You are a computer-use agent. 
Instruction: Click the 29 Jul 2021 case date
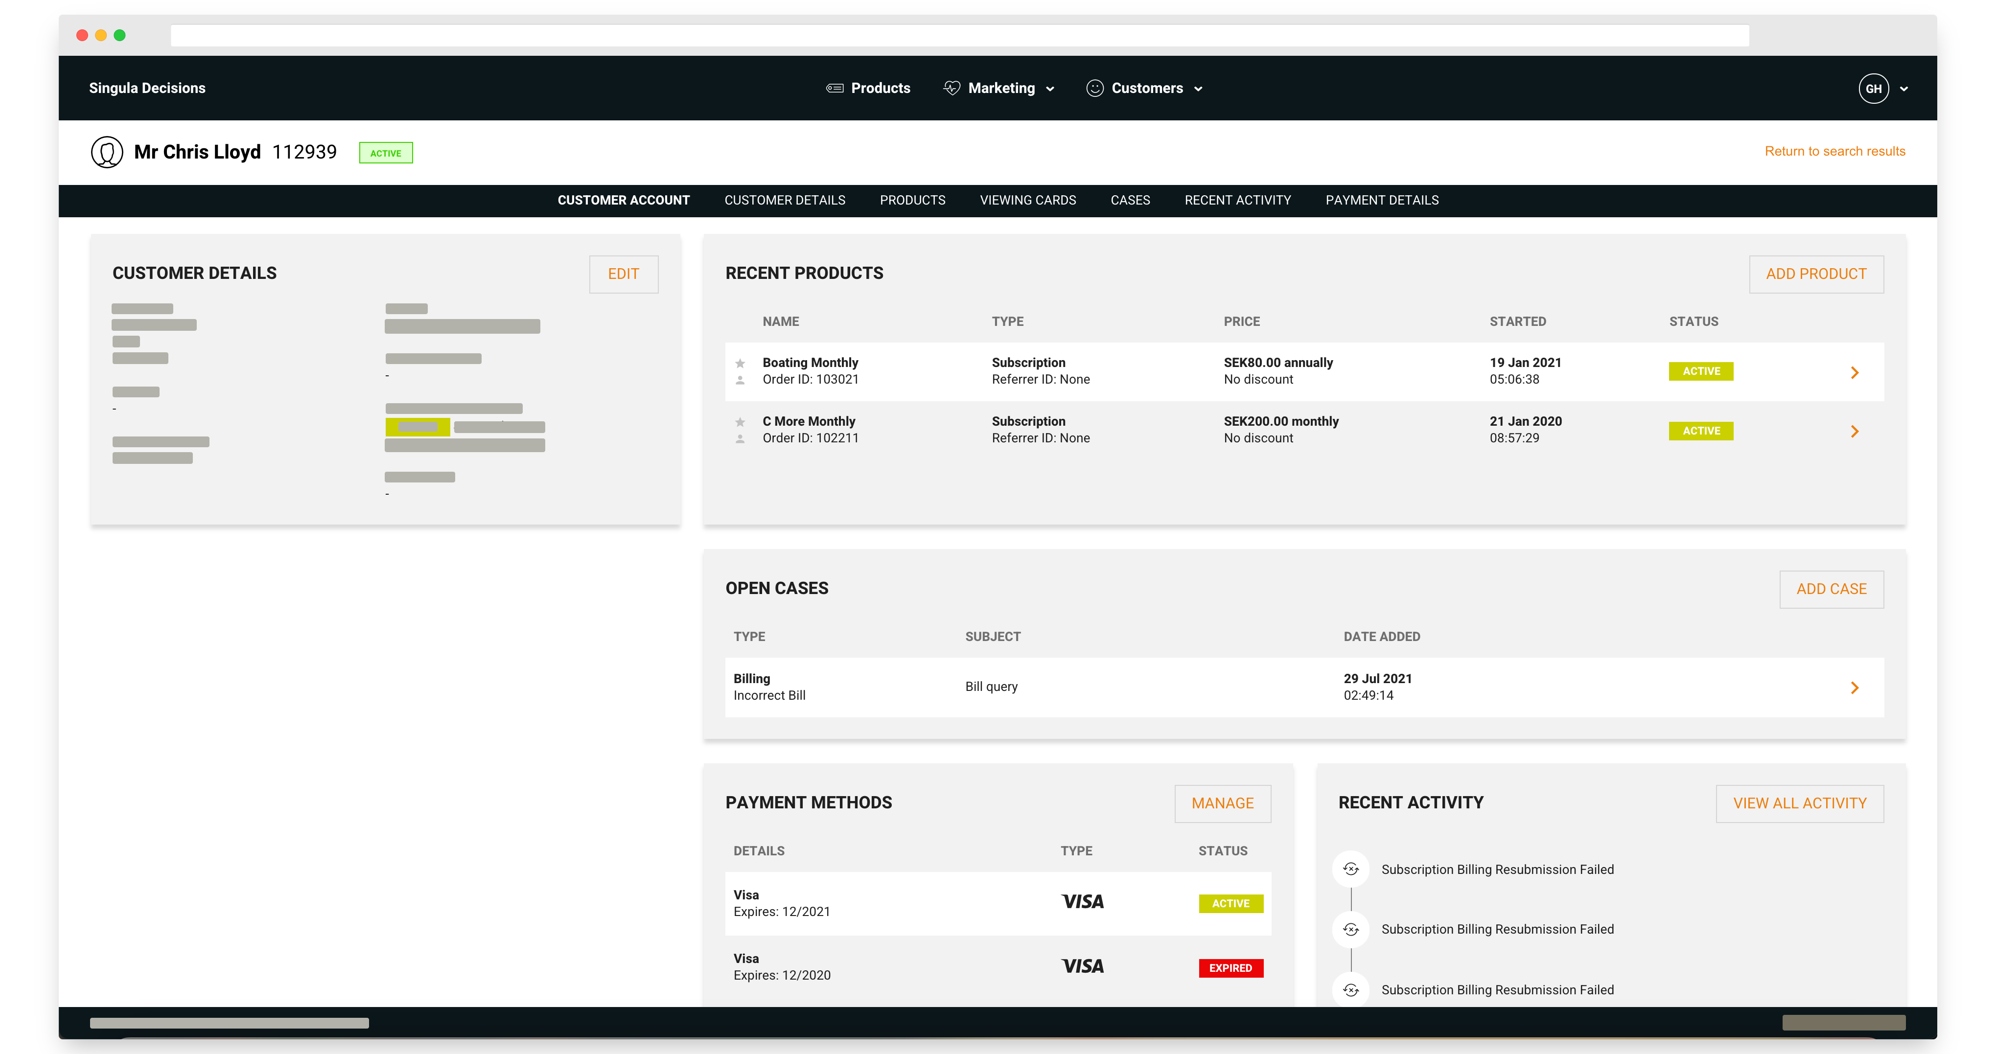pyautogui.click(x=1377, y=678)
